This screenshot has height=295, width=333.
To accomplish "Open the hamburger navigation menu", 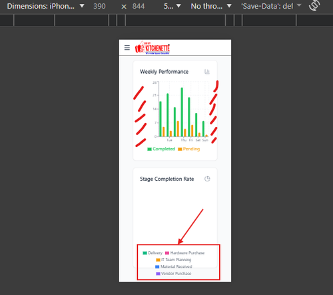I will coord(127,48).
